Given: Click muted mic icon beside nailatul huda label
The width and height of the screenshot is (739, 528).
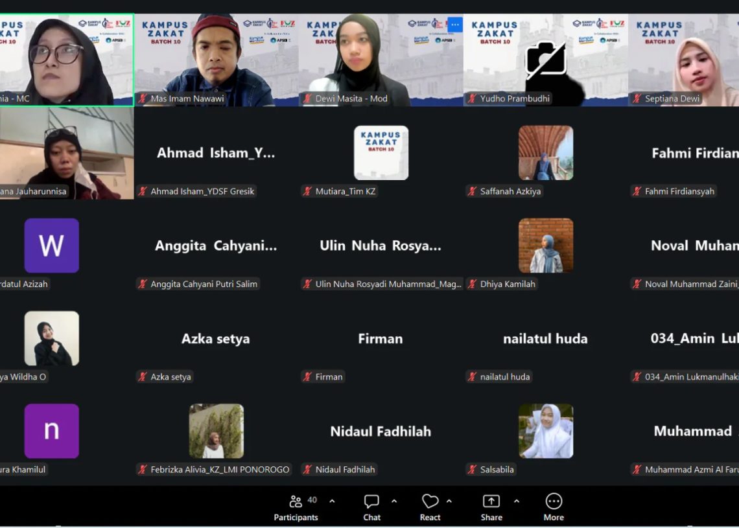Looking at the screenshot, I should (x=472, y=377).
